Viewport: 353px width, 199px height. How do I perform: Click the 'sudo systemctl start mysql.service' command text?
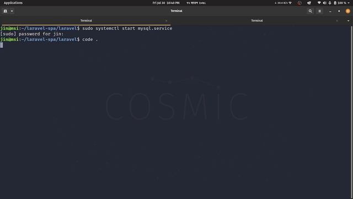(x=127, y=28)
